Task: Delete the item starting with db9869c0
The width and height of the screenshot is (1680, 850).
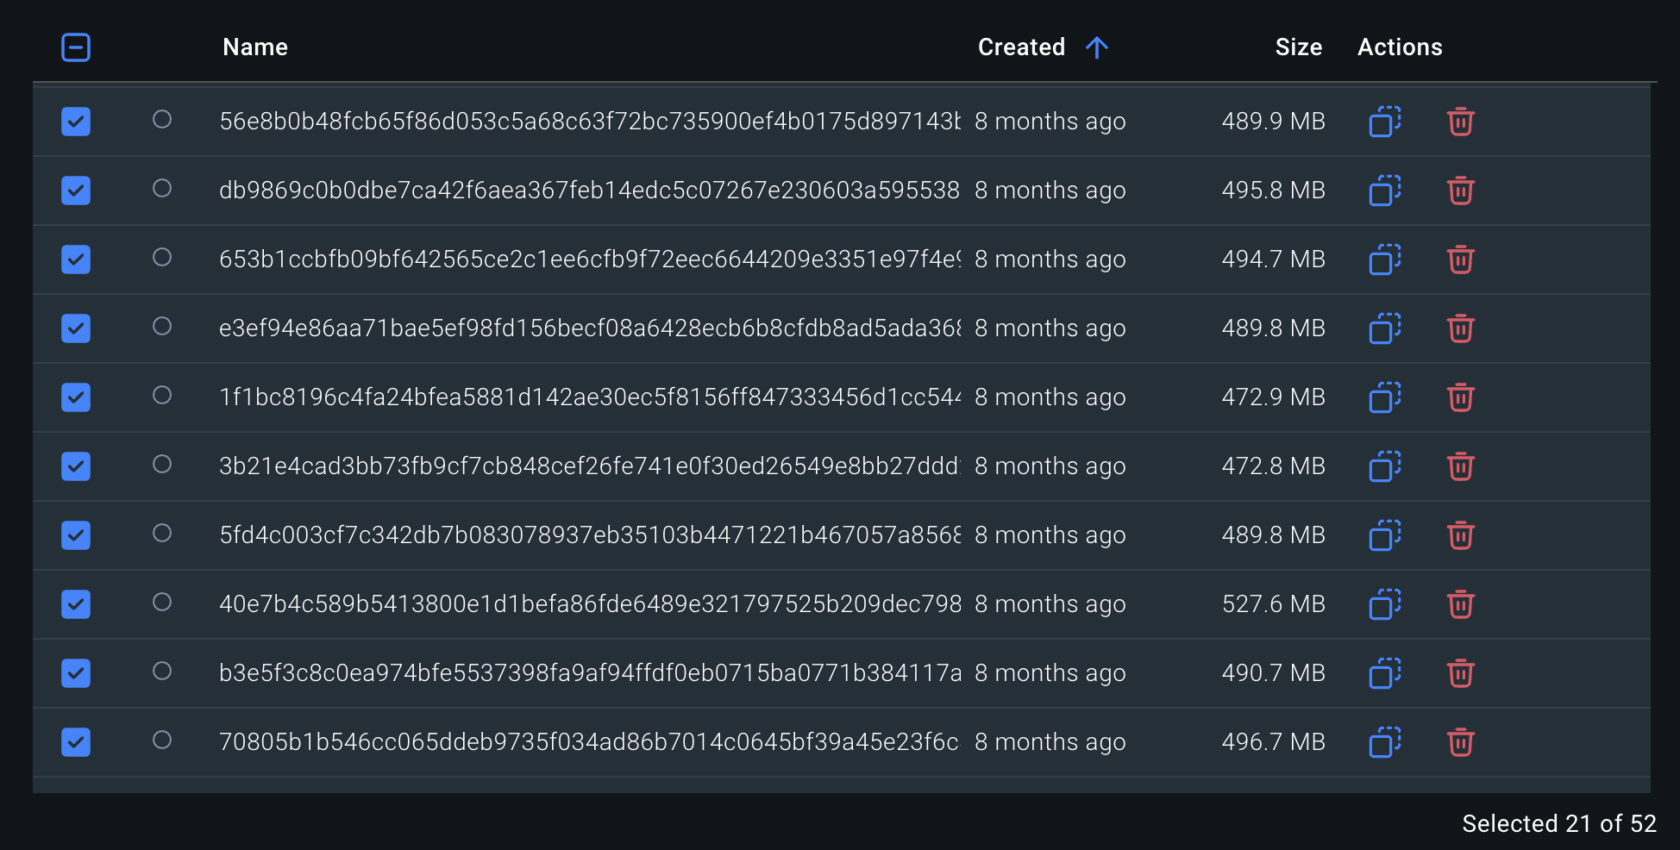Action: point(1460,191)
